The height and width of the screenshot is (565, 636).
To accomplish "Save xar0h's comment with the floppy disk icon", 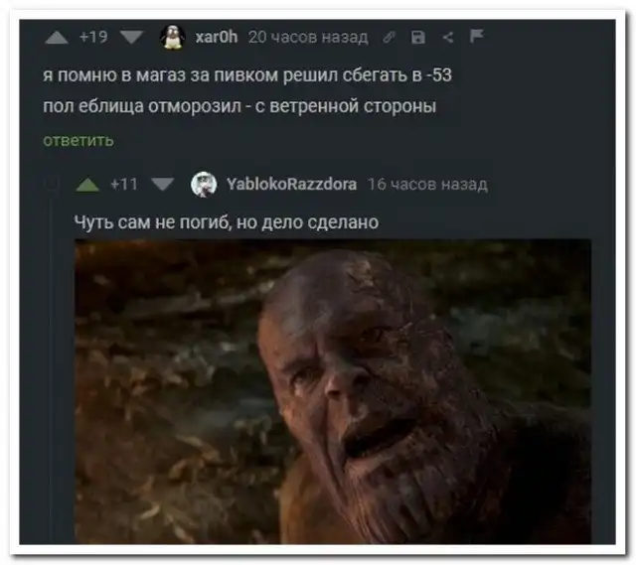I will pos(418,37).
